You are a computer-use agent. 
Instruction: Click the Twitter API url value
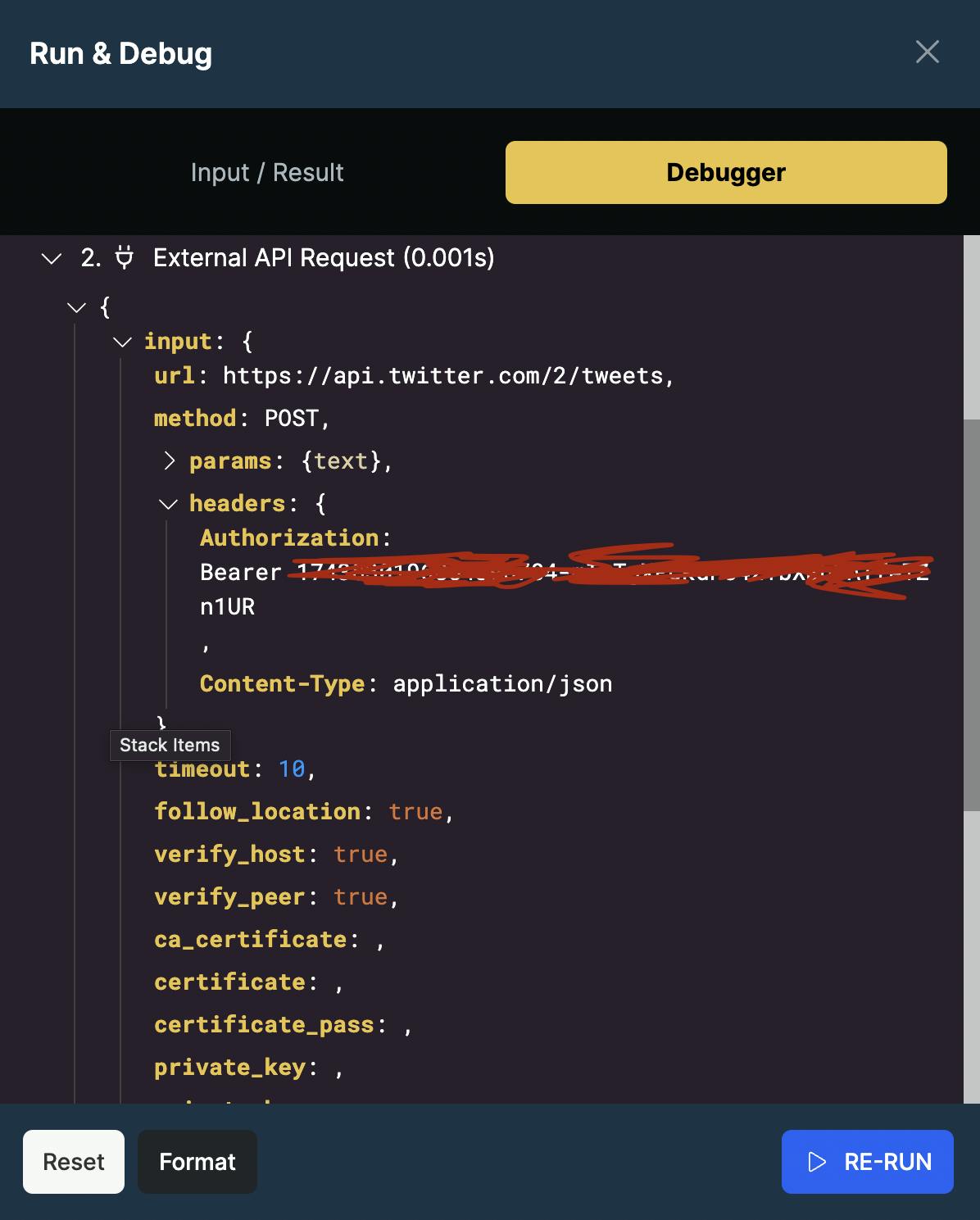pos(442,376)
